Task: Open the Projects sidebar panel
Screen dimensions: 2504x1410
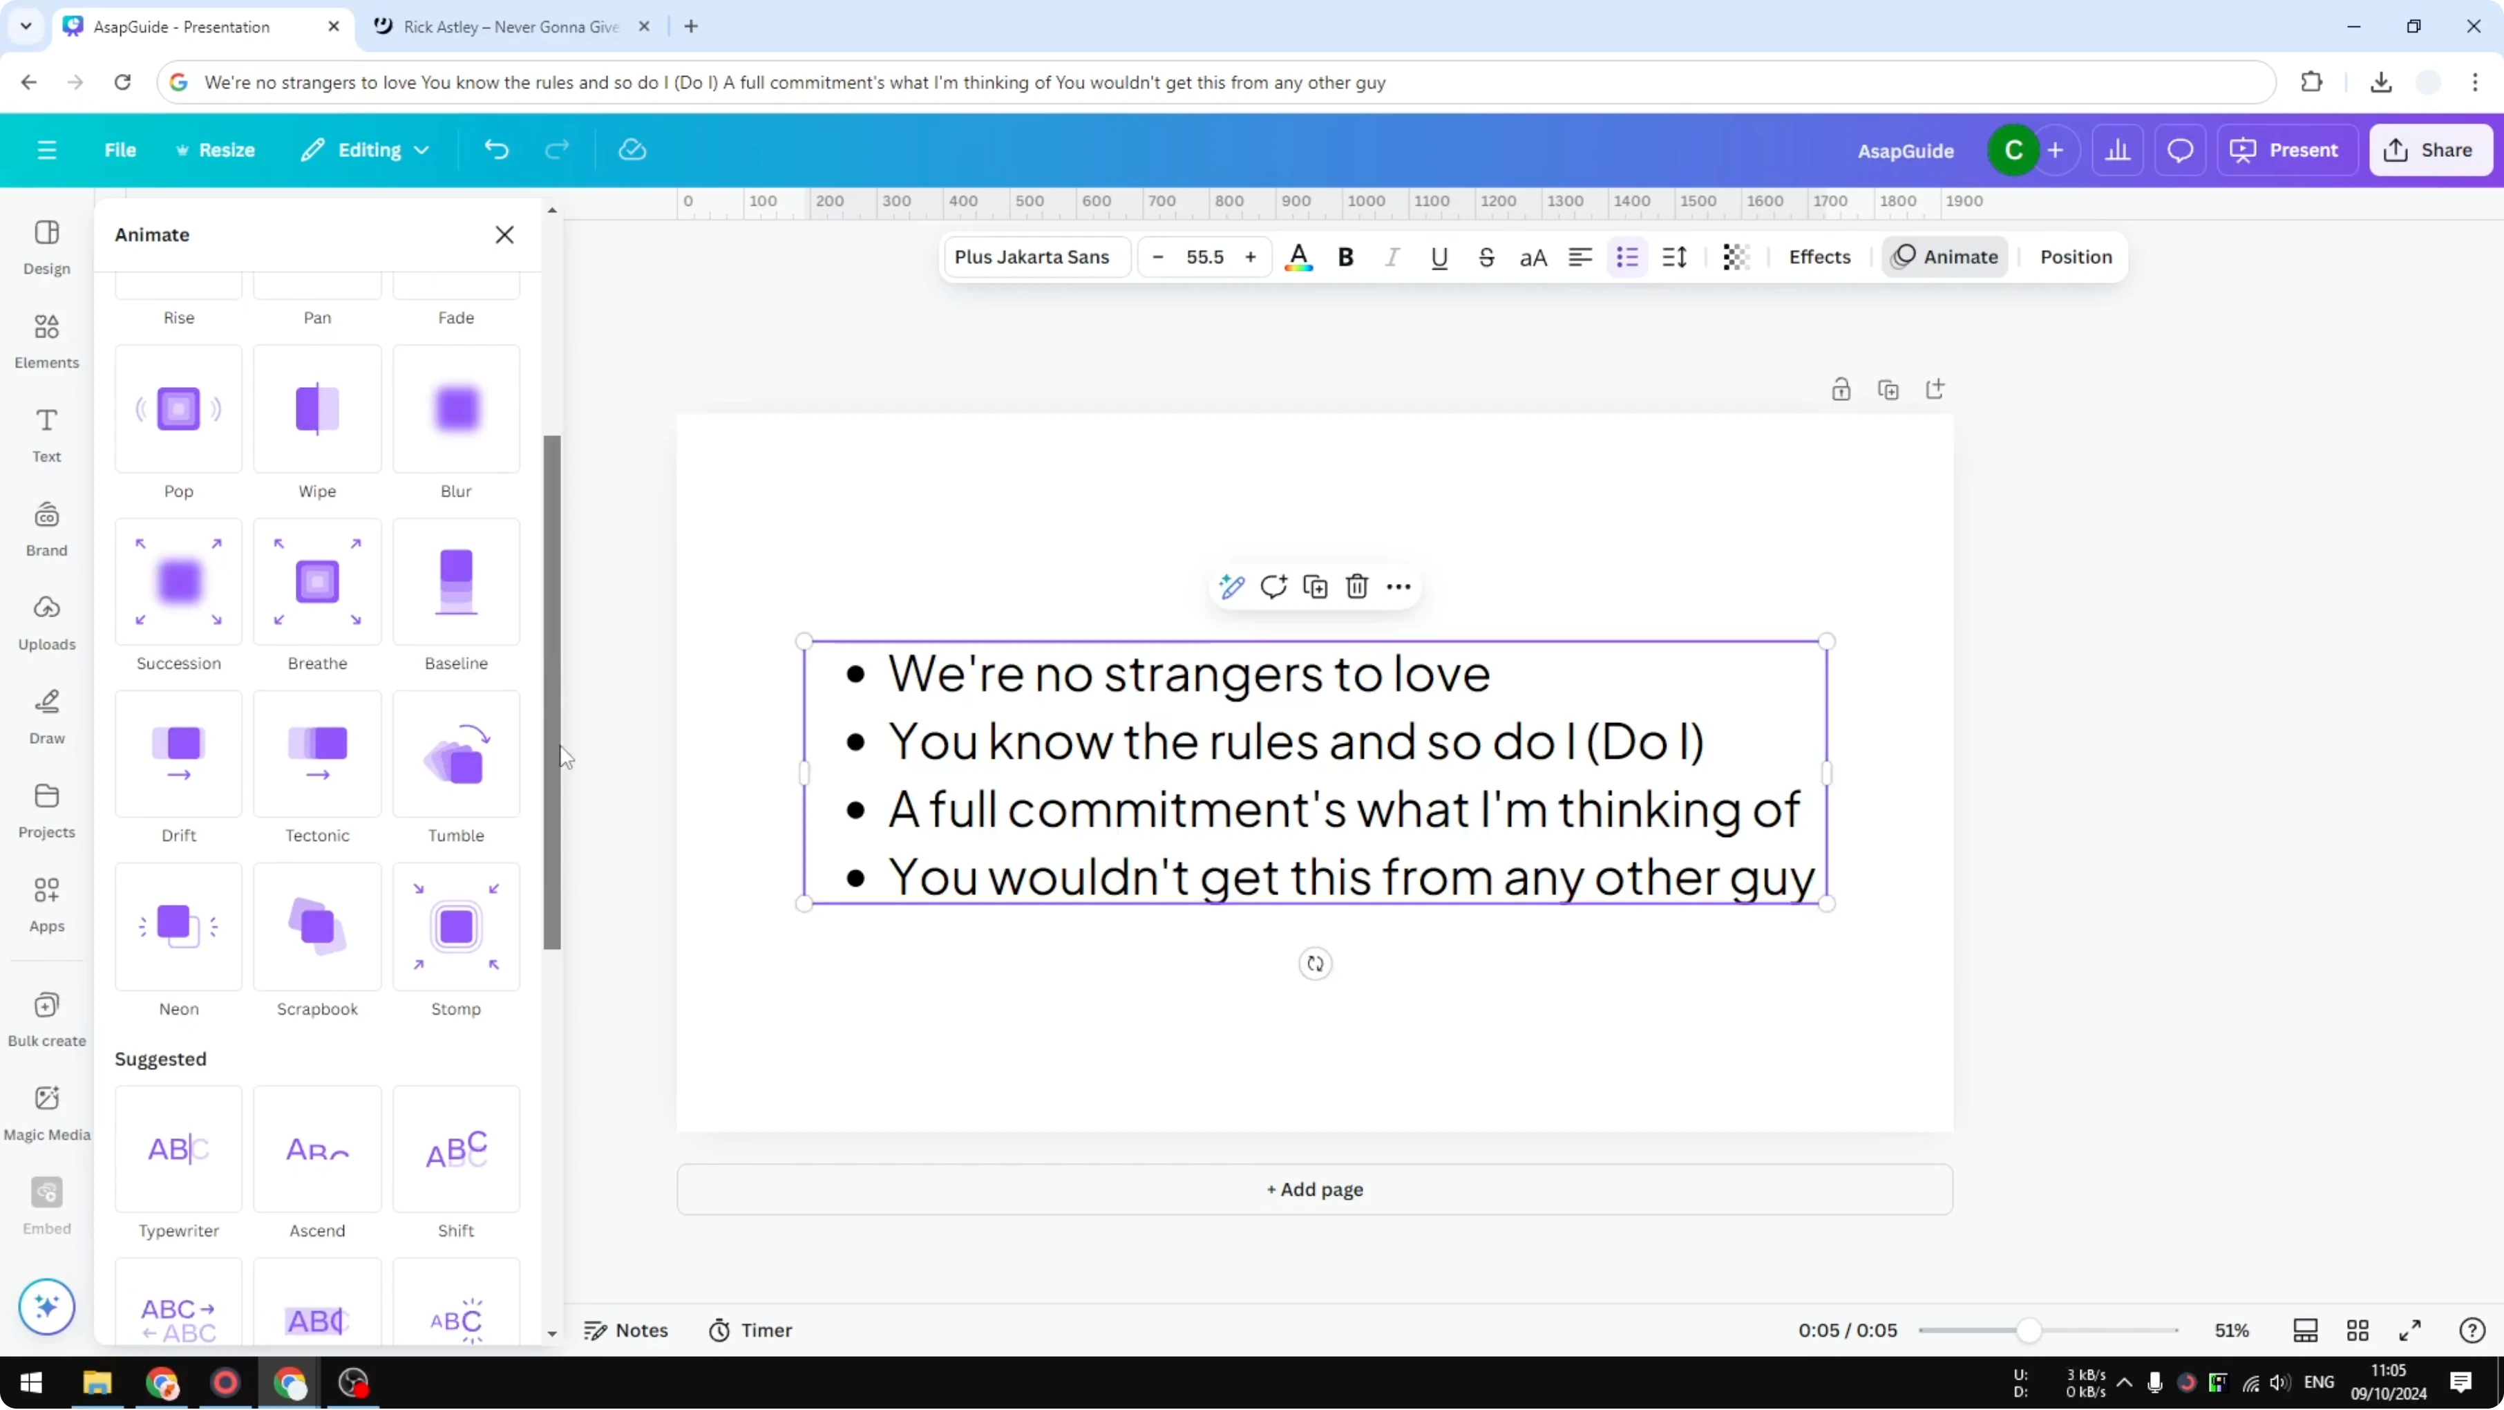Action: click(x=47, y=811)
